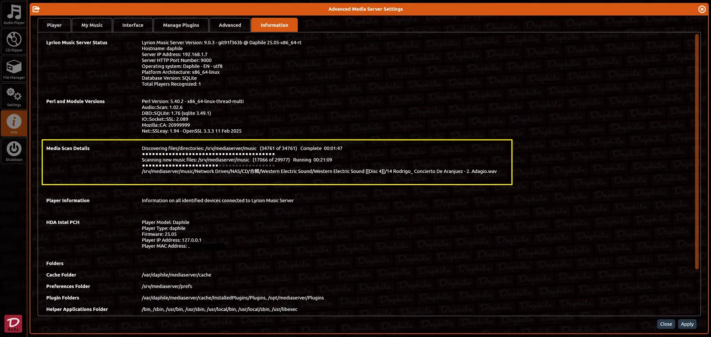This screenshot has width=711, height=337.
Task: Click the Server IP Address 192.168.1.7 text
Action: pos(175,55)
